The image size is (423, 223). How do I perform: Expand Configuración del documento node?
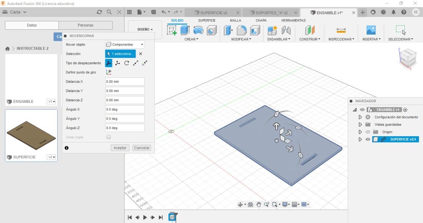tap(360, 117)
